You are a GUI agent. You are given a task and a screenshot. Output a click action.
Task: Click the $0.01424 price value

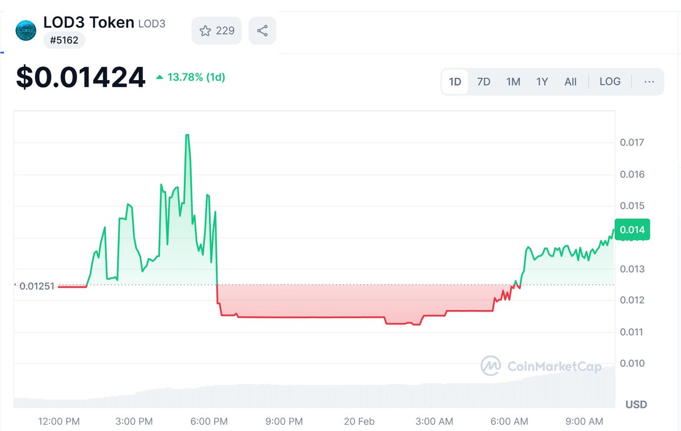tap(81, 78)
